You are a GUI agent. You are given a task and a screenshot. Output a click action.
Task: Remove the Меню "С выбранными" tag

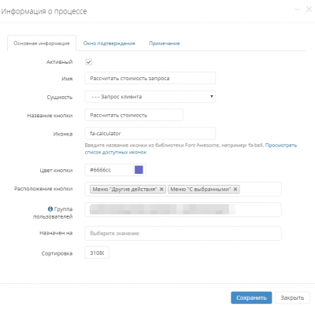pyautogui.click(x=235, y=189)
